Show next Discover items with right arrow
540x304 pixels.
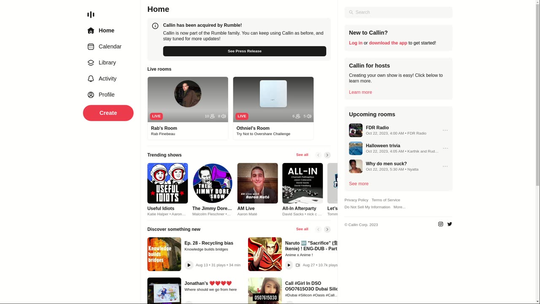[x=327, y=229]
